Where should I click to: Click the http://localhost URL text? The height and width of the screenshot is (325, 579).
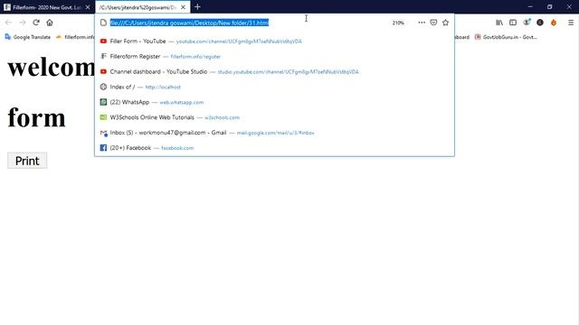(x=163, y=88)
